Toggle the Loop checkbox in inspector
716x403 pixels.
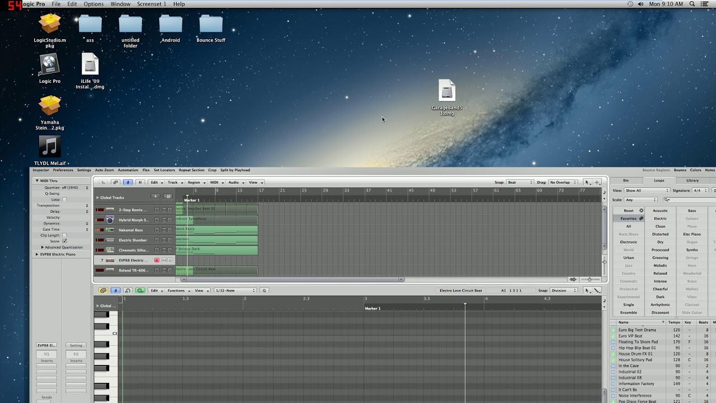pyautogui.click(x=64, y=199)
